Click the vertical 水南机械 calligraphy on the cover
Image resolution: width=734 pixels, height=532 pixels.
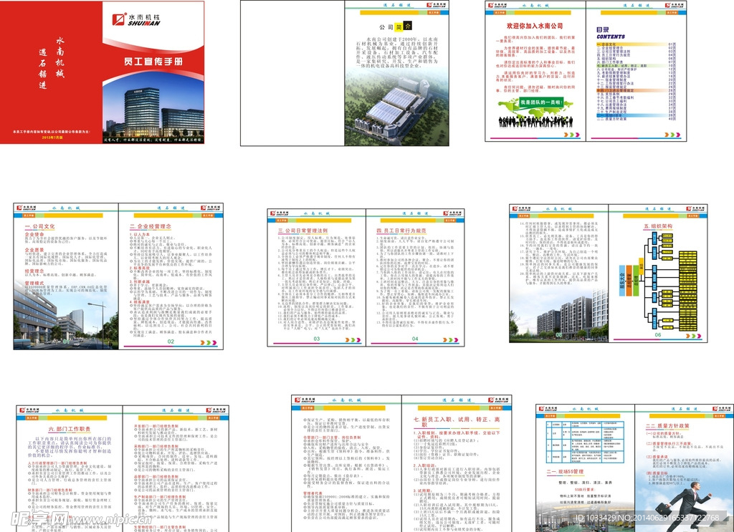60,57
